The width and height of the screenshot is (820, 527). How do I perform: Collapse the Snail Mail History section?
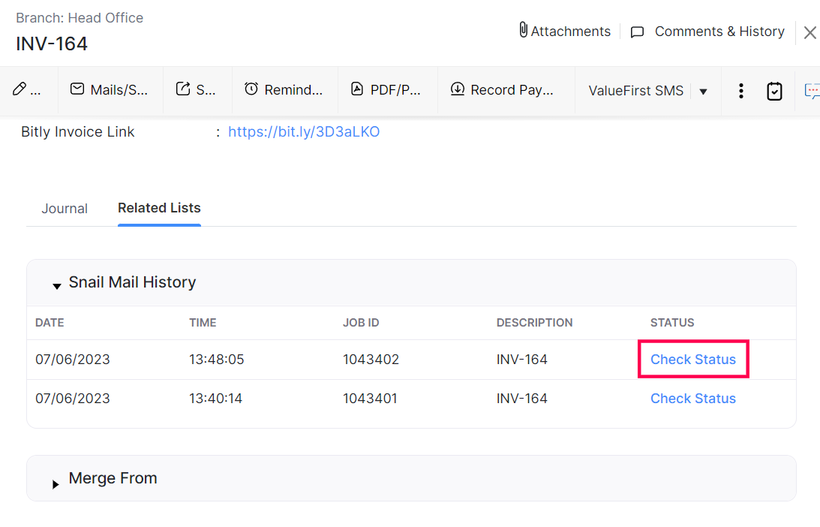pyautogui.click(x=57, y=285)
